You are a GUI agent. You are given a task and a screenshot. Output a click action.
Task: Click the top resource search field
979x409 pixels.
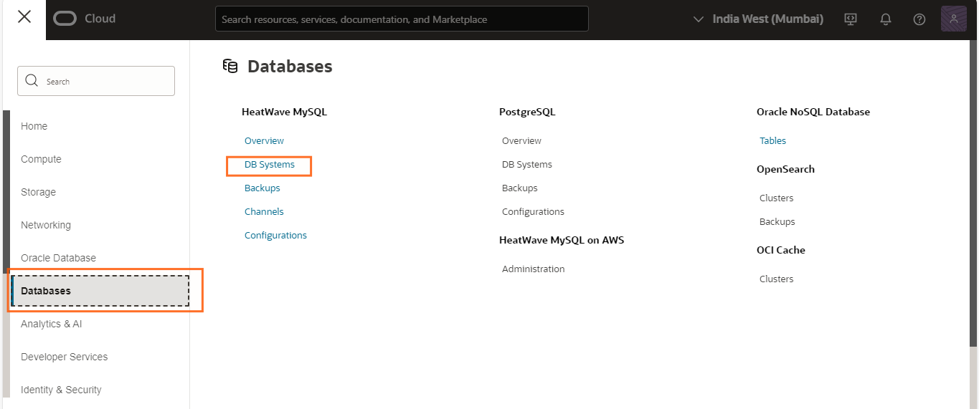pyautogui.click(x=402, y=19)
